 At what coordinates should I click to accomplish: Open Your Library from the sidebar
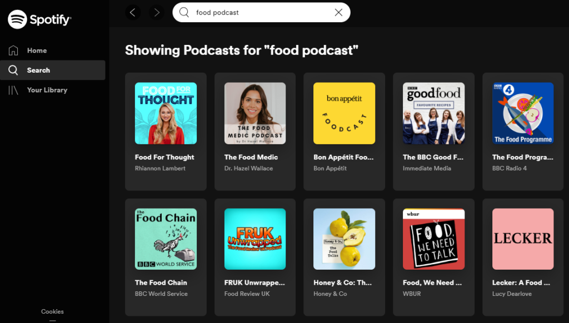click(x=47, y=90)
